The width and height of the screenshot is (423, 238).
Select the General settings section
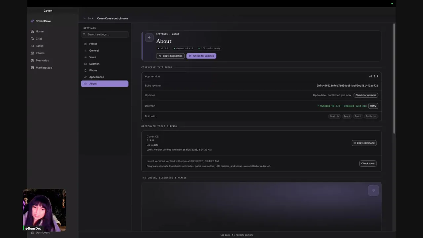pos(104,51)
